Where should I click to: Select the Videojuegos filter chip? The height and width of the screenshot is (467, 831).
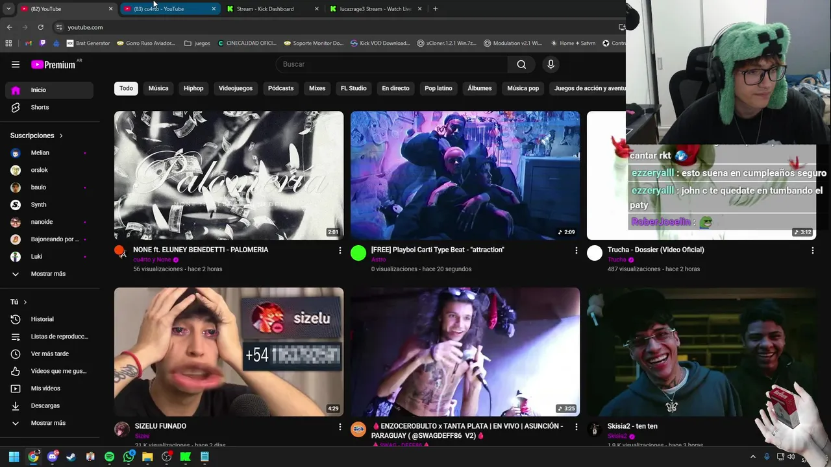click(236, 88)
